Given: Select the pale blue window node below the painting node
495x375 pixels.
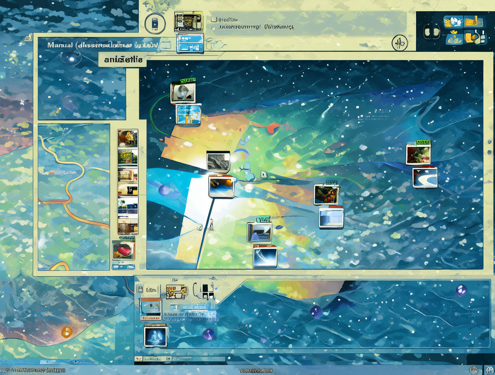Looking at the screenshot, I should pos(331,217).
